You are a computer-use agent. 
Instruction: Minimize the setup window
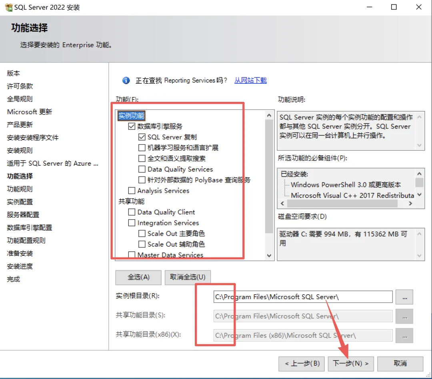370,7
